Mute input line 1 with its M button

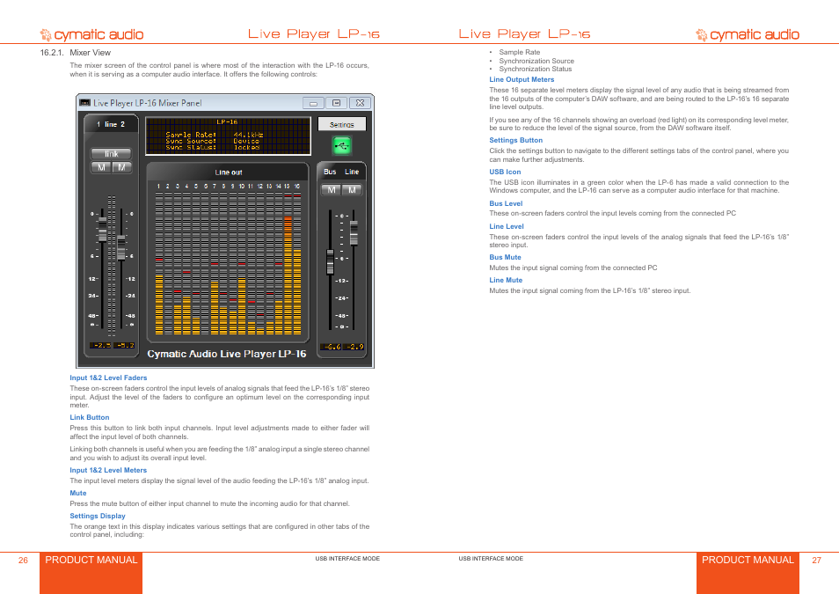pos(101,168)
